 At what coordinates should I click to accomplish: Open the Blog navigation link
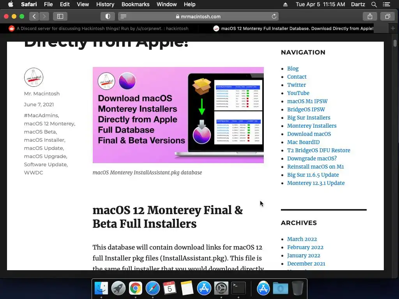(293, 69)
